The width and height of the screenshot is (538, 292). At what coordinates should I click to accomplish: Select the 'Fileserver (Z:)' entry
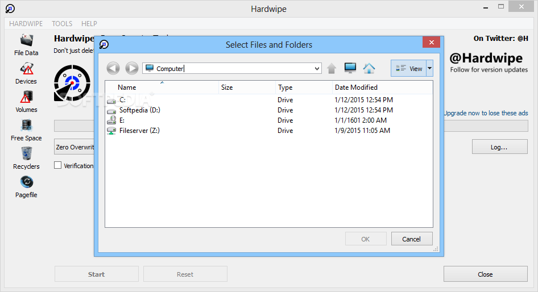(139, 131)
